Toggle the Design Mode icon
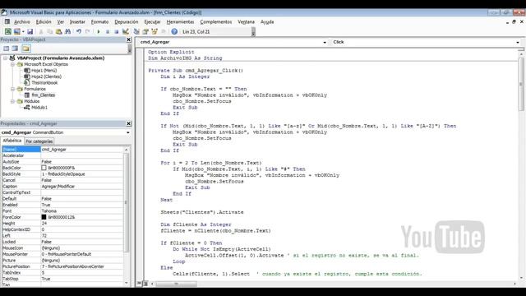 [126, 31]
